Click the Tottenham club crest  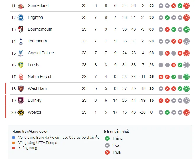click(21, 41)
